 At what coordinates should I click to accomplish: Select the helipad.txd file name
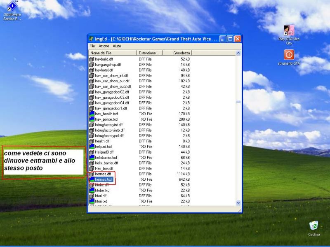coord(104,147)
